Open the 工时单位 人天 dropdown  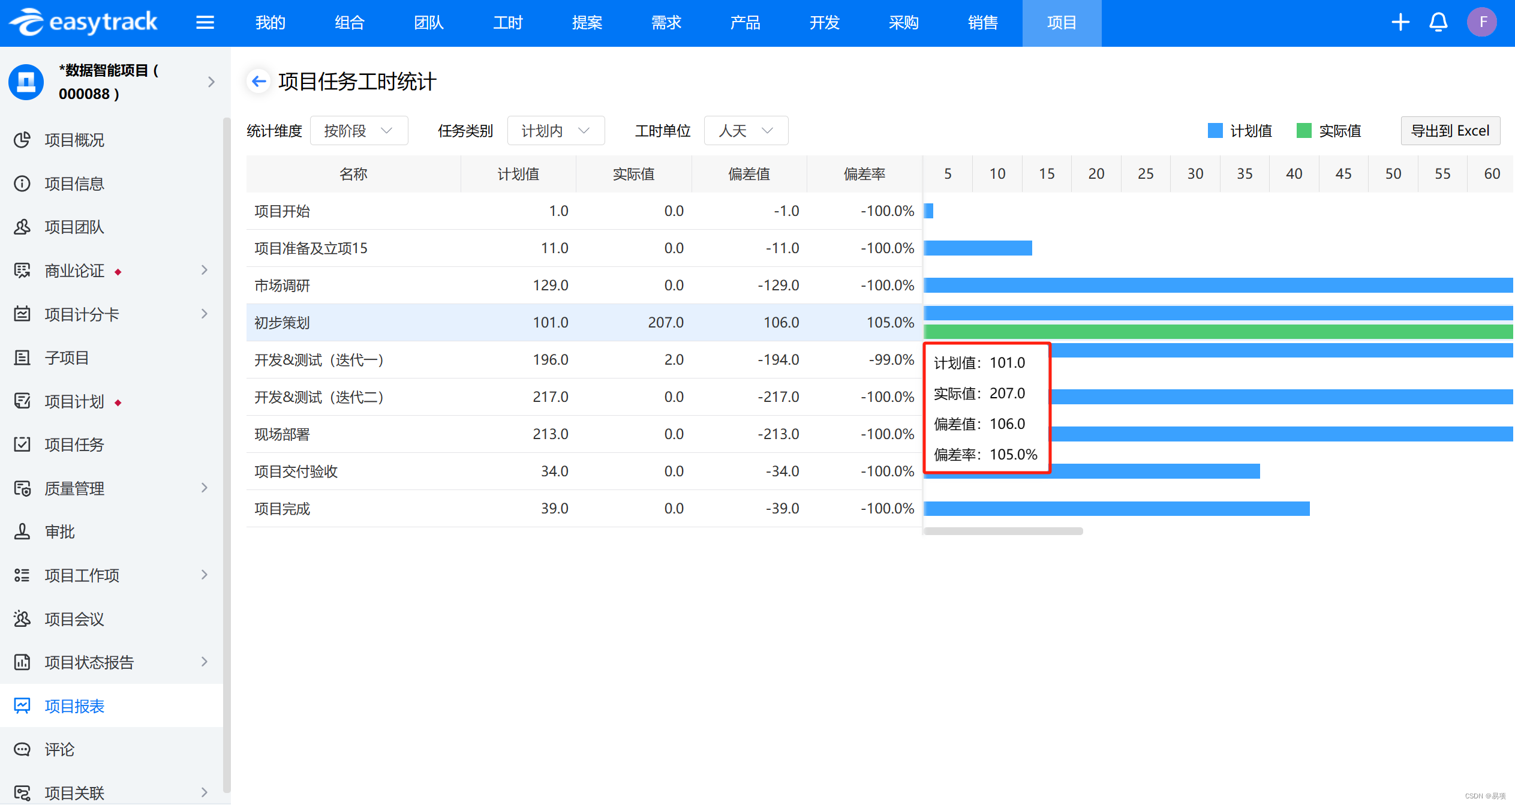[x=746, y=131]
